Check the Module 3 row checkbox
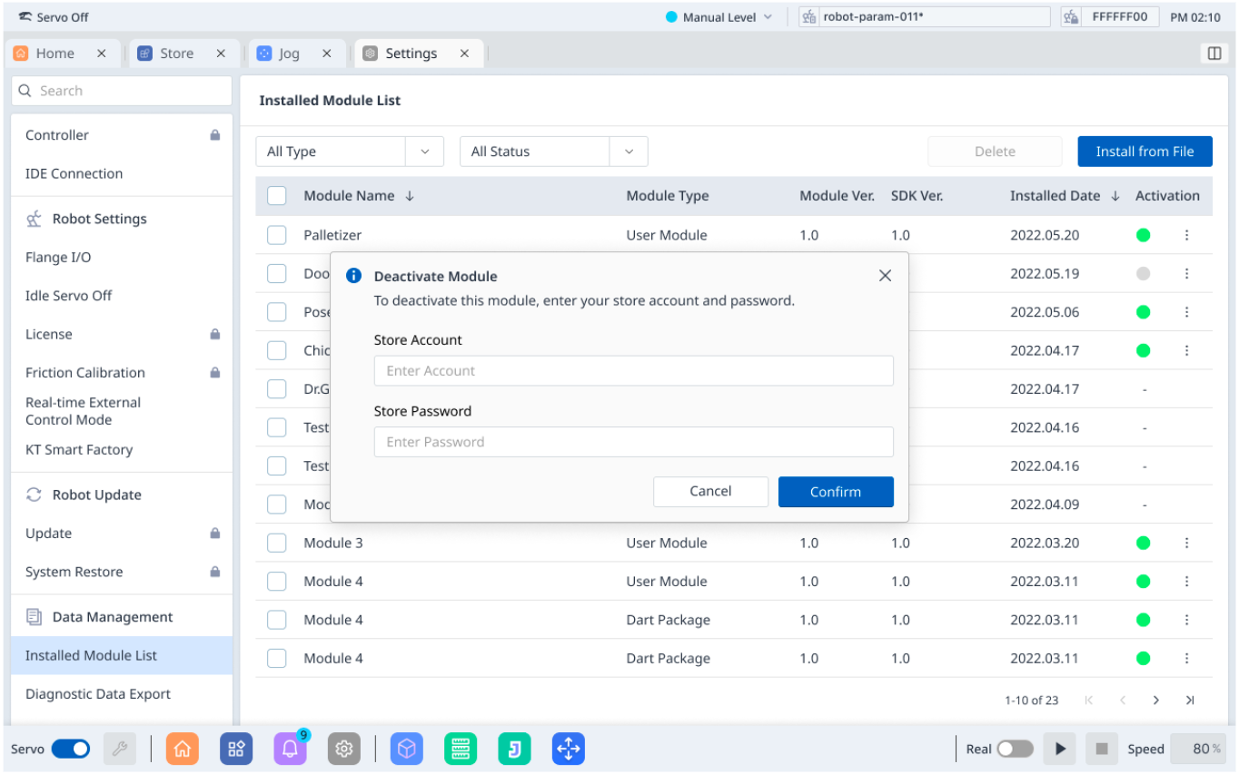Image resolution: width=1239 pixels, height=774 pixels. pyautogui.click(x=277, y=543)
